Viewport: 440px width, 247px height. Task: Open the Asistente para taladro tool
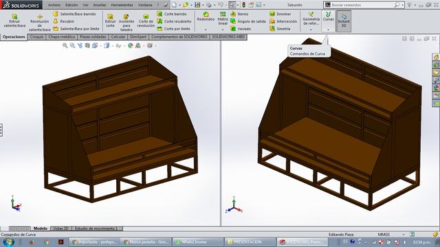tap(126, 22)
